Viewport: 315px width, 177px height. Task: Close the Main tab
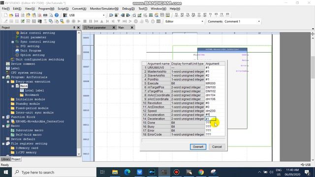[x=132, y=28]
